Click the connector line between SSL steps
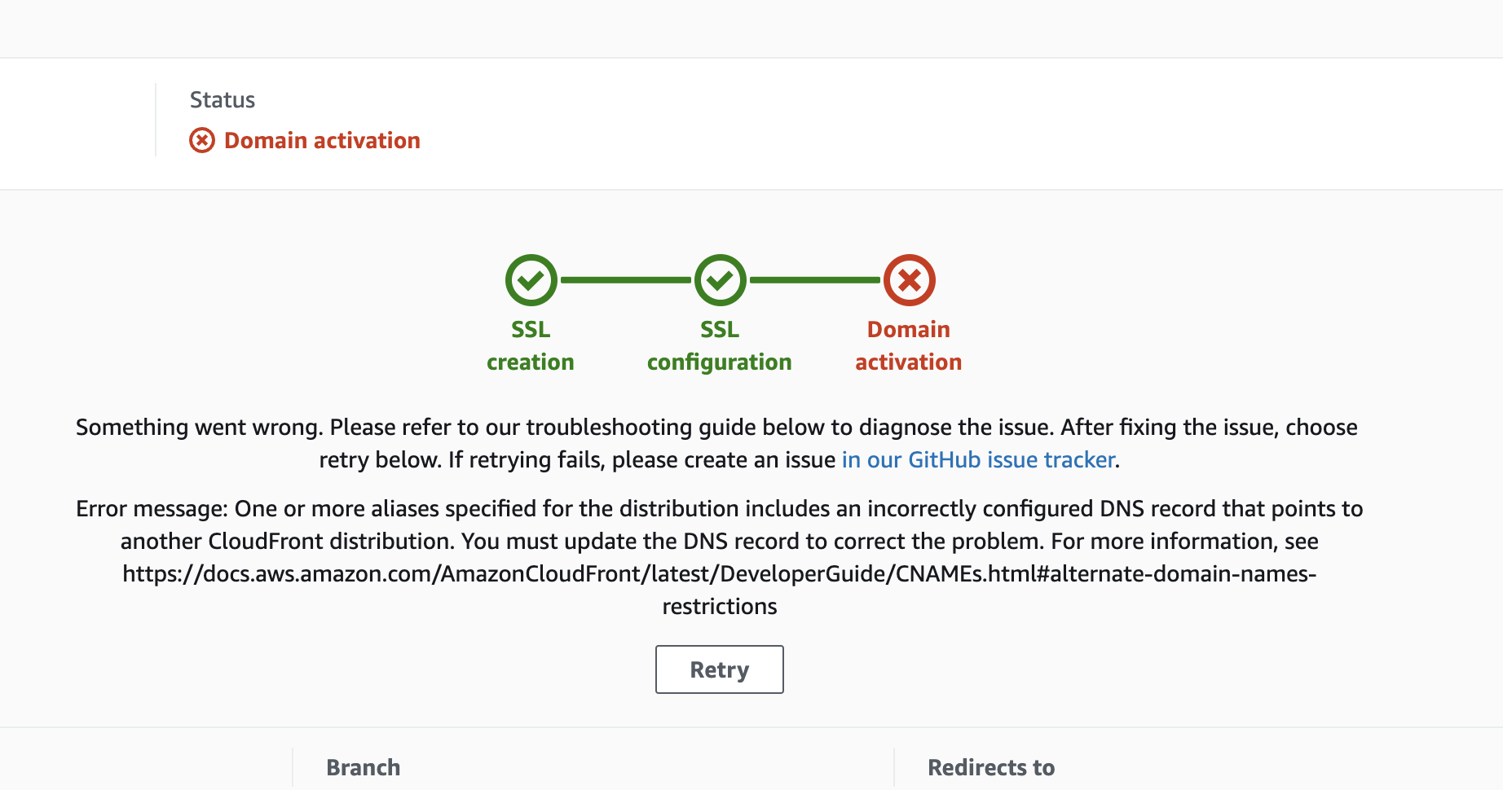 (x=626, y=279)
